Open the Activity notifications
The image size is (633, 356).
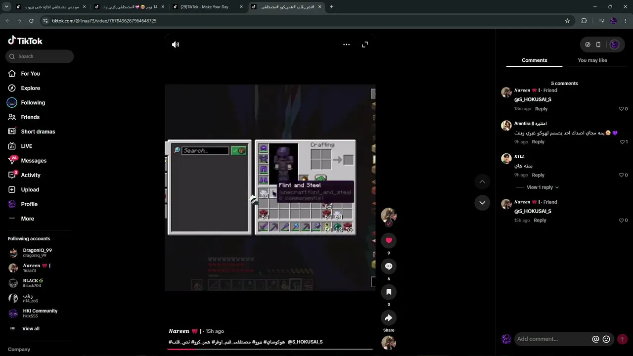(x=31, y=175)
